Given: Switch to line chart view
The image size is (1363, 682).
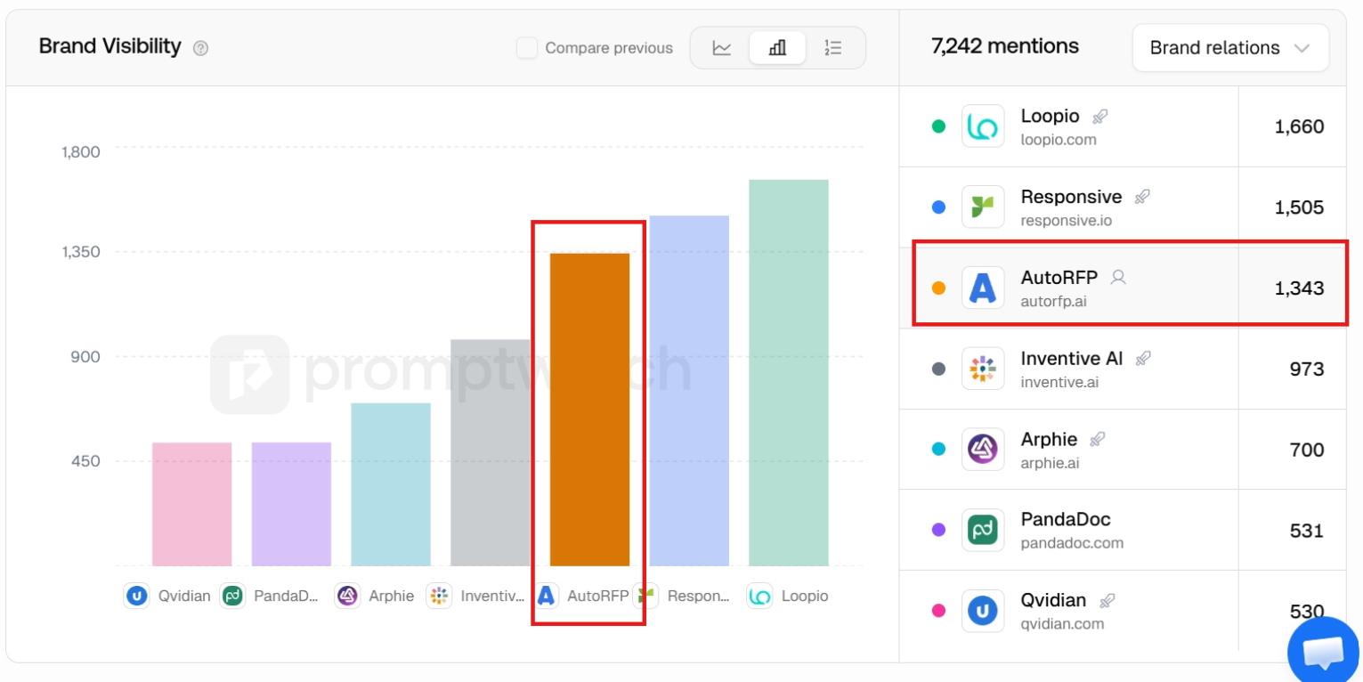Looking at the screenshot, I should tap(721, 48).
